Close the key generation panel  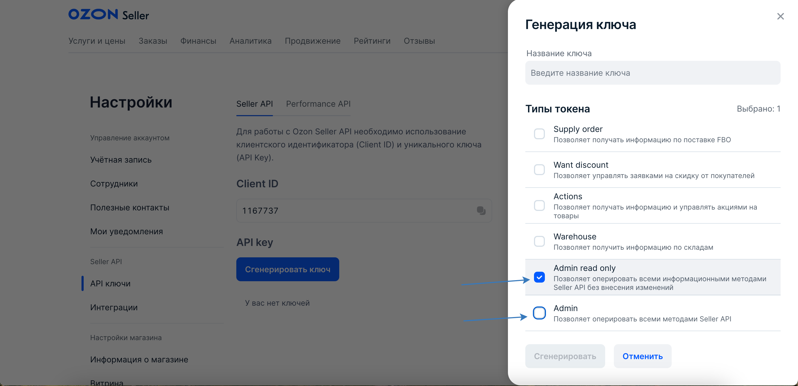(x=780, y=16)
